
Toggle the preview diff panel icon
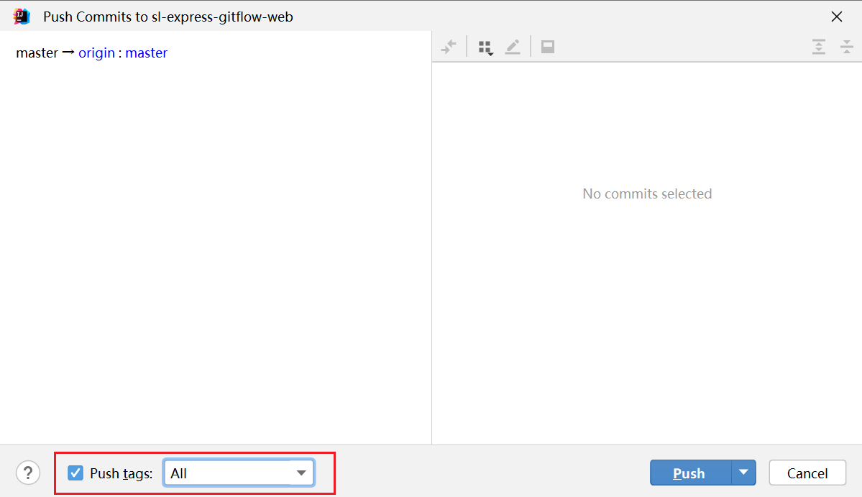pyautogui.click(x=548, y=47)
